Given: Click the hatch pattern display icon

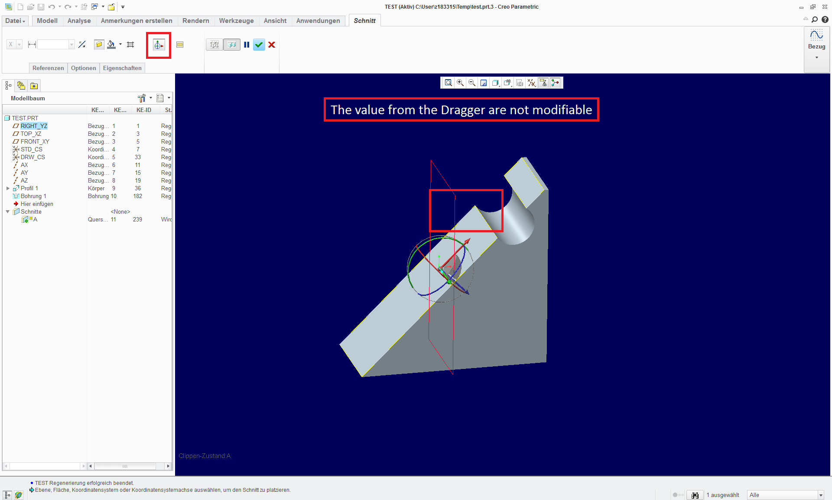Looking at the screenshot, I should pos(130,45).
